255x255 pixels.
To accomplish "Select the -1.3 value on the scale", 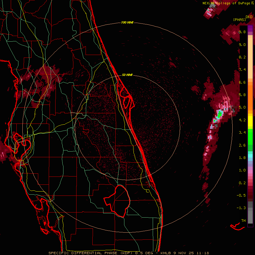I will tap(241, 208).
